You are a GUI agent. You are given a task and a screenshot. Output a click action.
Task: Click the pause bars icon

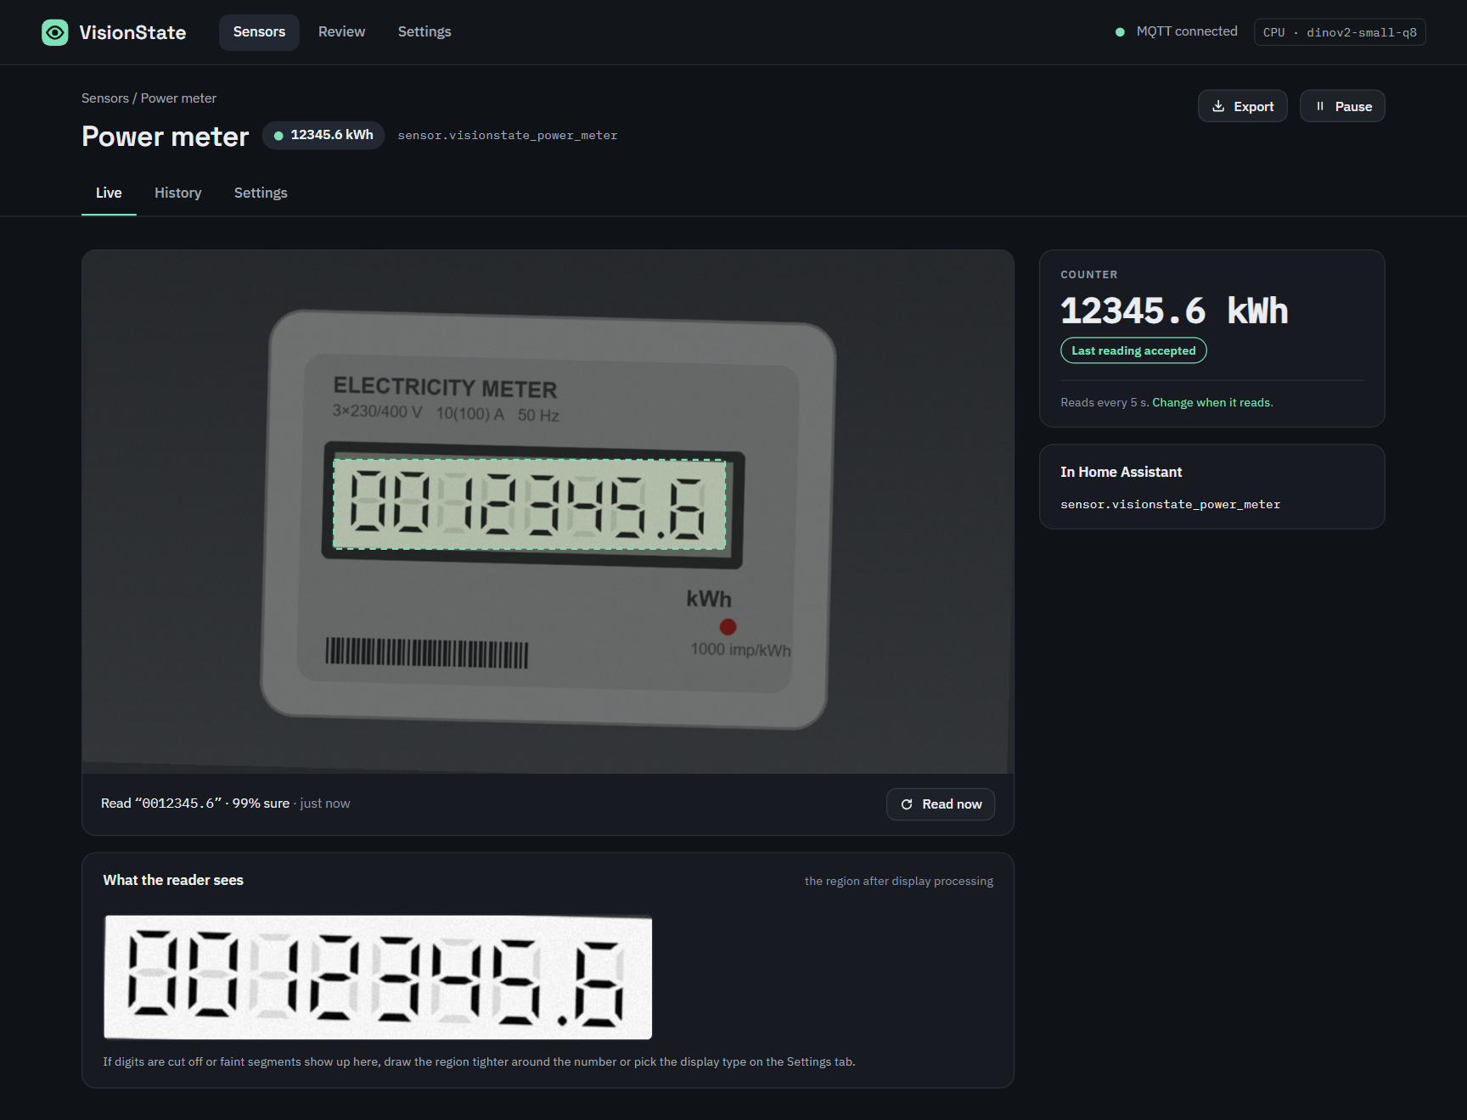tap(1320, 106)
